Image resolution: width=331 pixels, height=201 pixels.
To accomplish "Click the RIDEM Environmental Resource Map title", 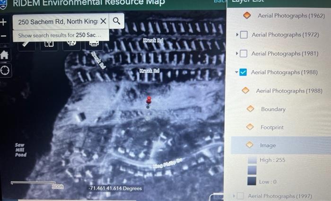I will click(89, 2).
